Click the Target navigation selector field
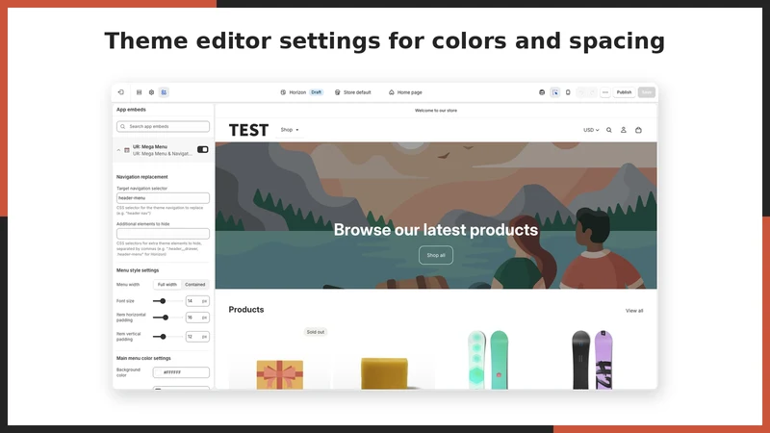The width and height of the screenshot is (770, 433). coord(163,198)
